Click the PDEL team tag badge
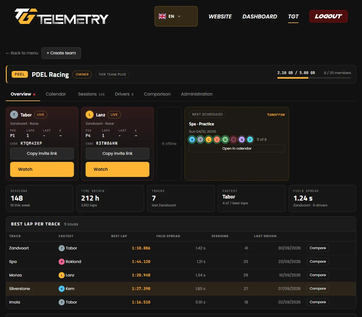Screen dimensions: 362x317 point(20,74)
